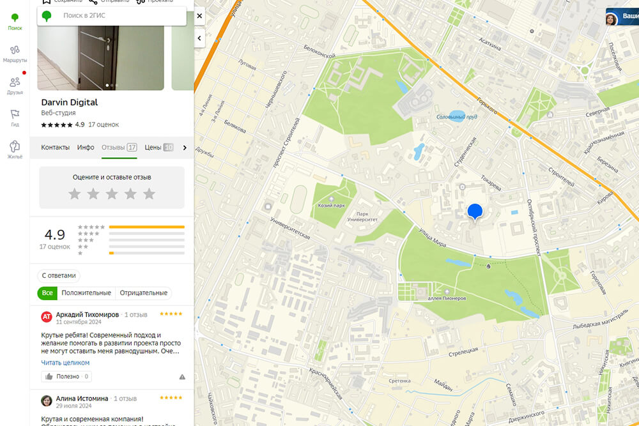The image size is (639, 426).
Task: Click улица Мира street label
Action: 433,238
